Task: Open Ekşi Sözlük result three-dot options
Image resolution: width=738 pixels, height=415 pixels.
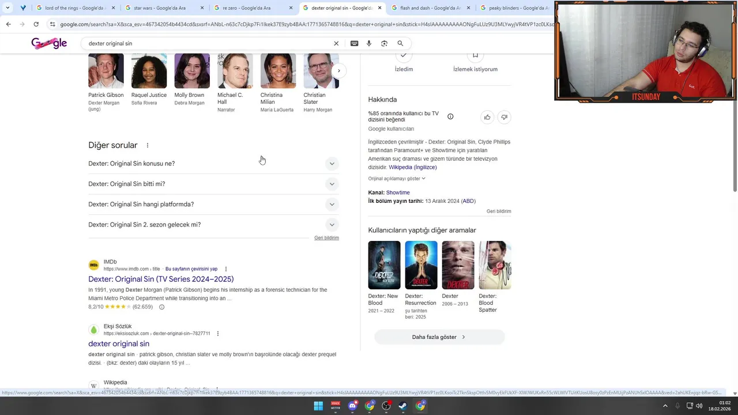Action: [x=217, y=334]
